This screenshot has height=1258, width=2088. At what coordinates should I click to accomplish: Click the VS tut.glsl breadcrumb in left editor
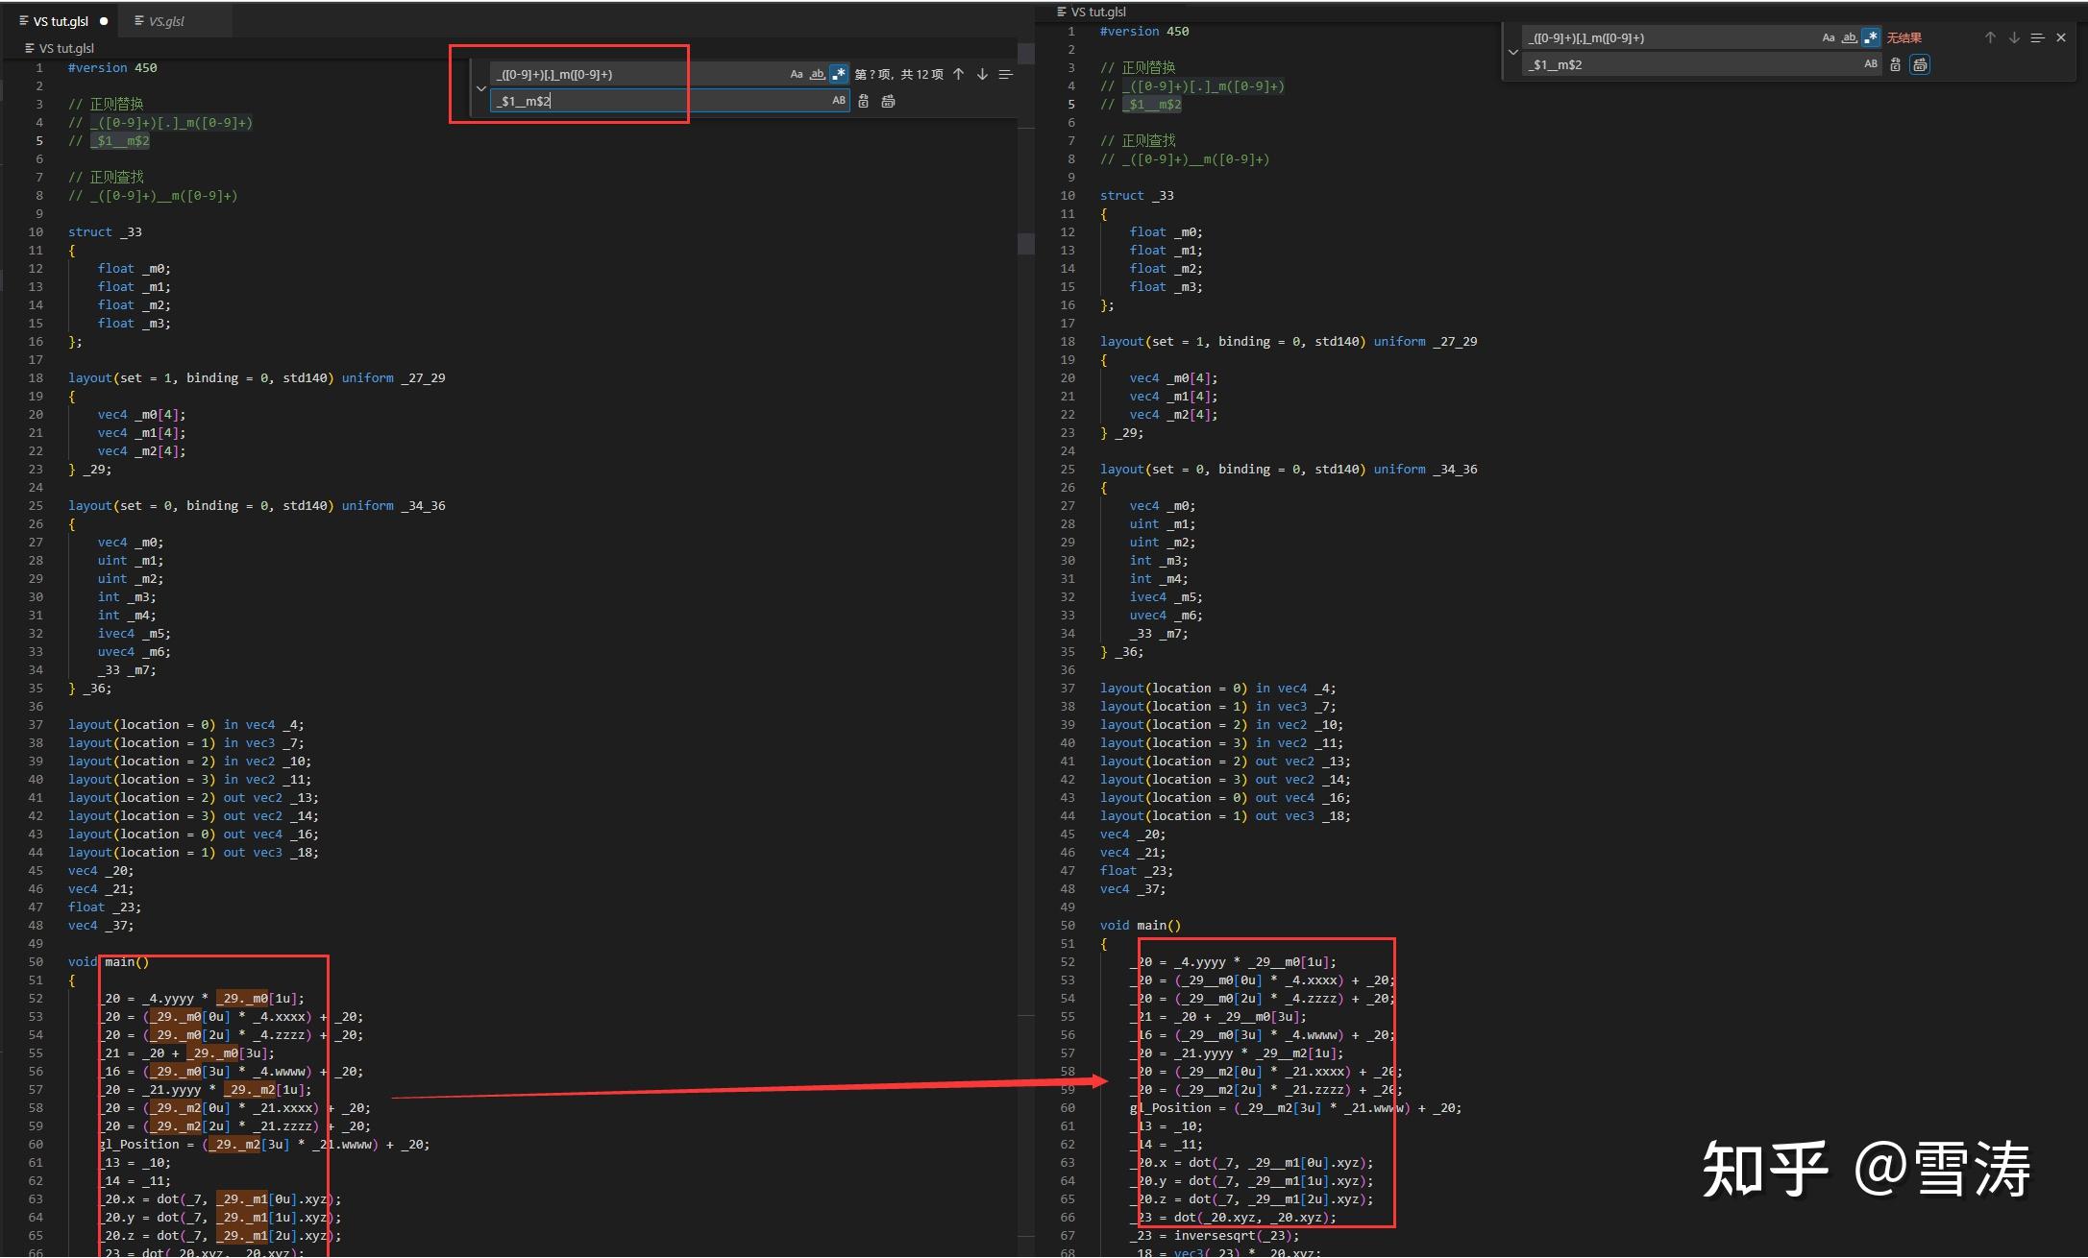65,48
